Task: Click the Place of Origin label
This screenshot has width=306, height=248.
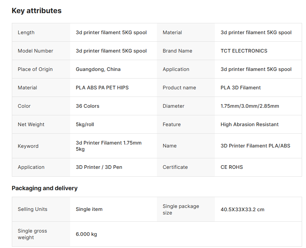Action: coord(35,69)
